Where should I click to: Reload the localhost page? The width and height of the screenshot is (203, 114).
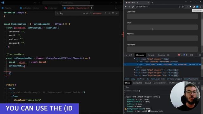tap(133, 7)
